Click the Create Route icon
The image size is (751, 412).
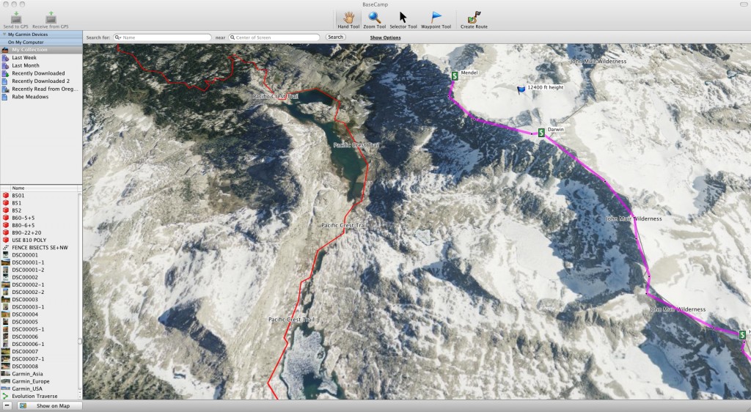point(474,17)
